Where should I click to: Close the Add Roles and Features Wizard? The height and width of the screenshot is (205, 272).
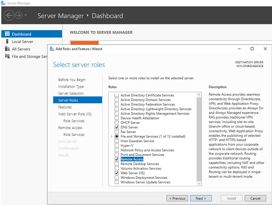pyautogui.click(x=265, y=49)
